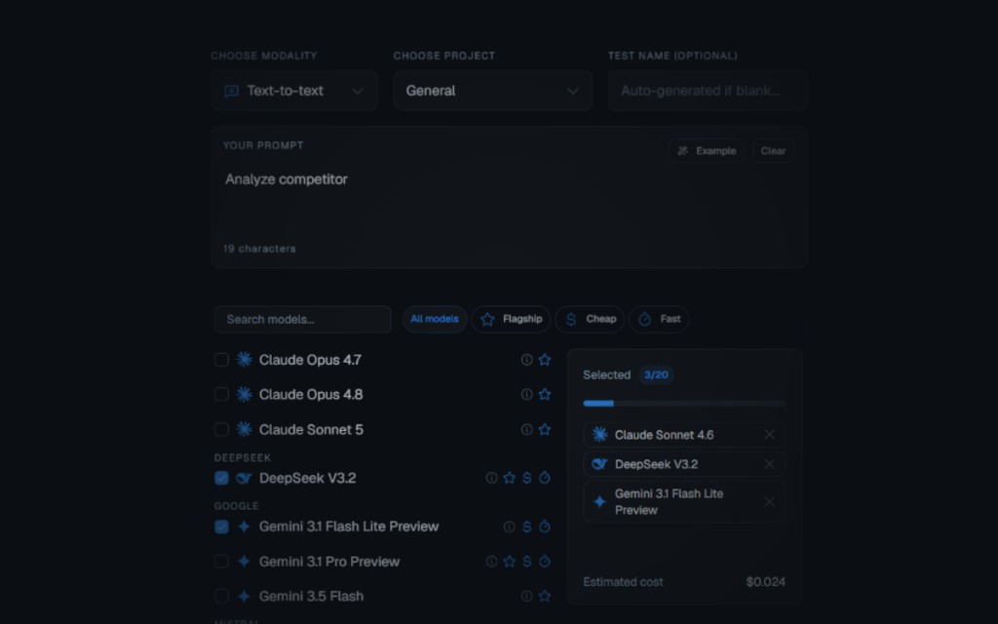Image resolution: width=998 pixels, height=624 pixels.
Task: Show info for Gemini 3.1 Pro Preview
Action: pyautogui.click(x=491, y=561)
